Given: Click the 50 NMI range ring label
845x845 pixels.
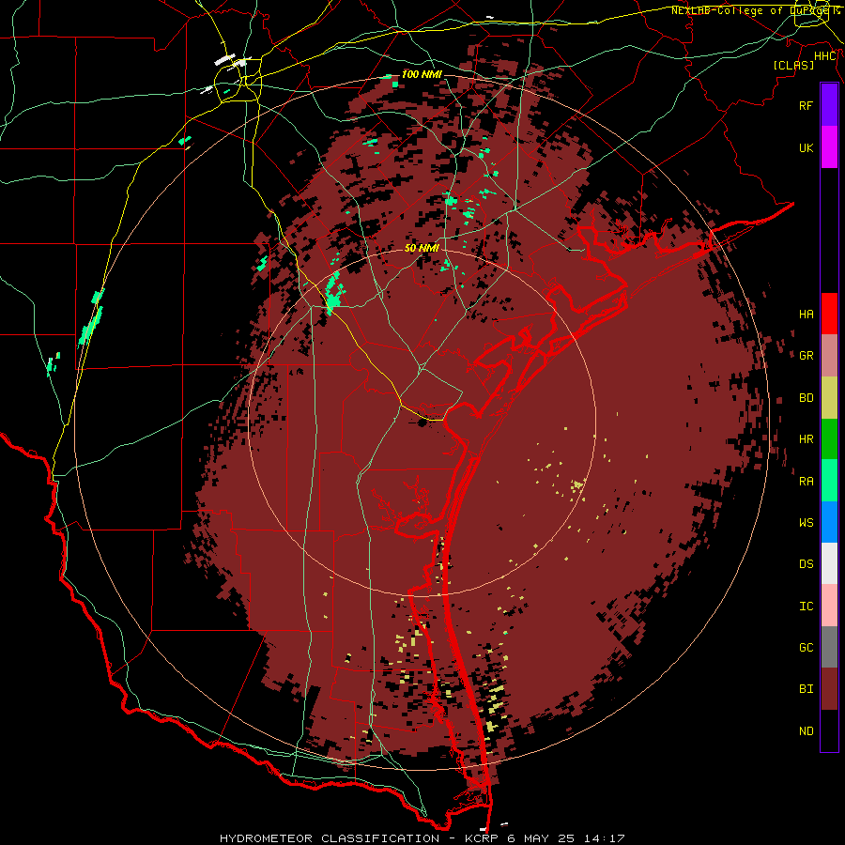Looking at the screenshot, I should [422, 248].
